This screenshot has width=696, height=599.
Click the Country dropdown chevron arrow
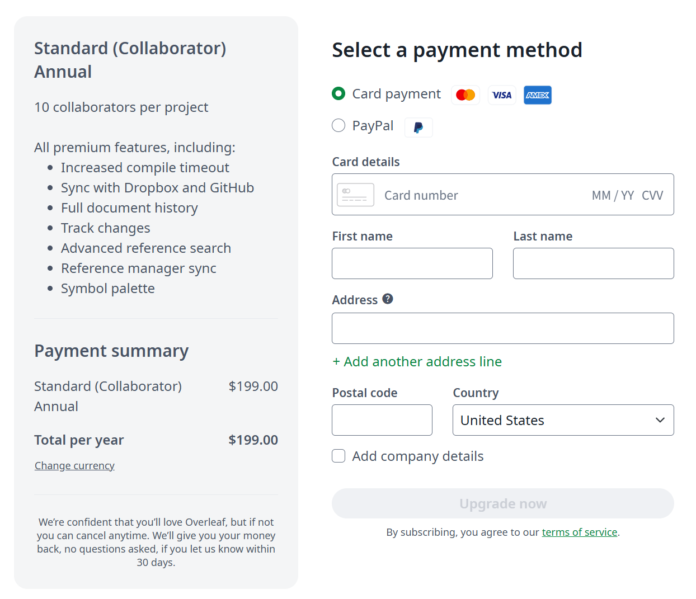pyautogui.click(x=660, y=420)
